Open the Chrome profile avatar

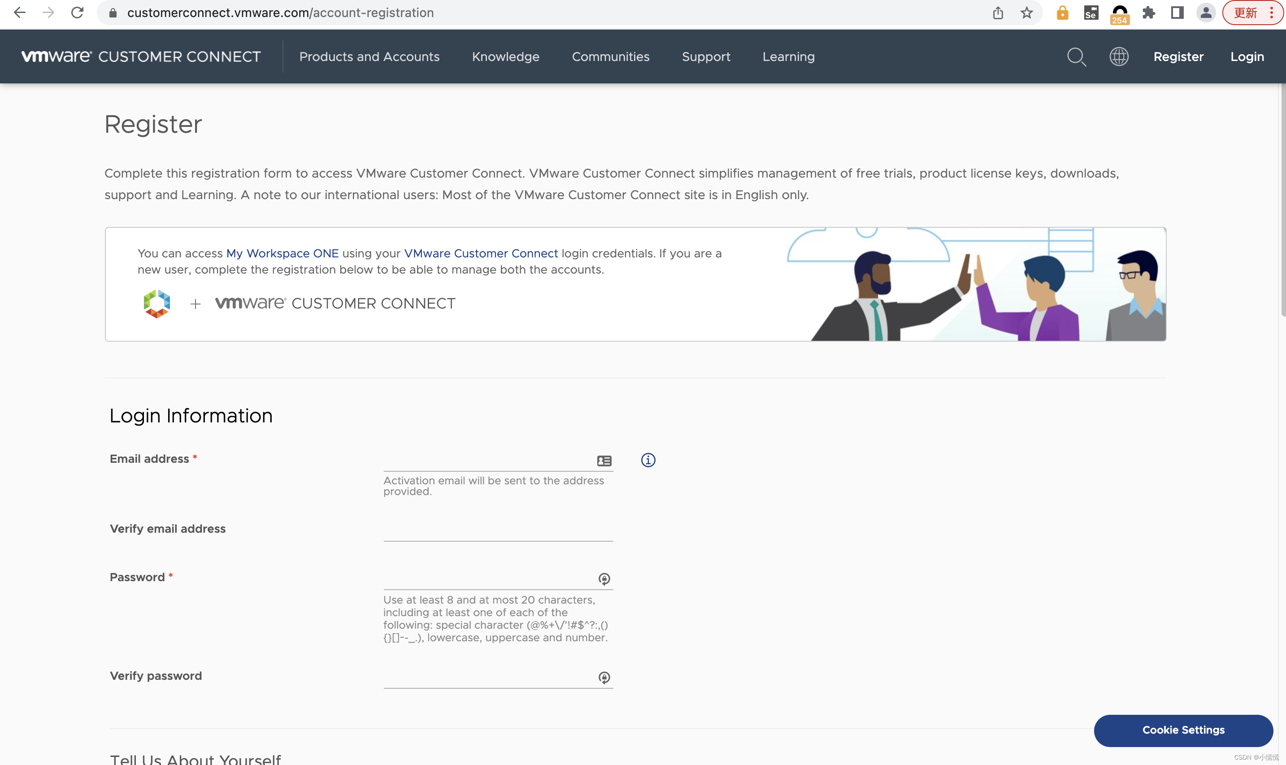pyautogui.click(x=1206, y=13)
